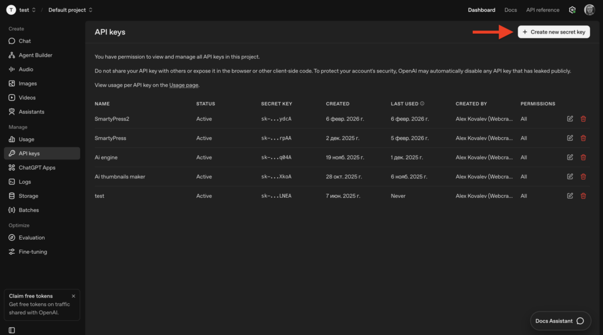Open Evaluation under Optimize
The image size is (603, 335).
[42, 238]
